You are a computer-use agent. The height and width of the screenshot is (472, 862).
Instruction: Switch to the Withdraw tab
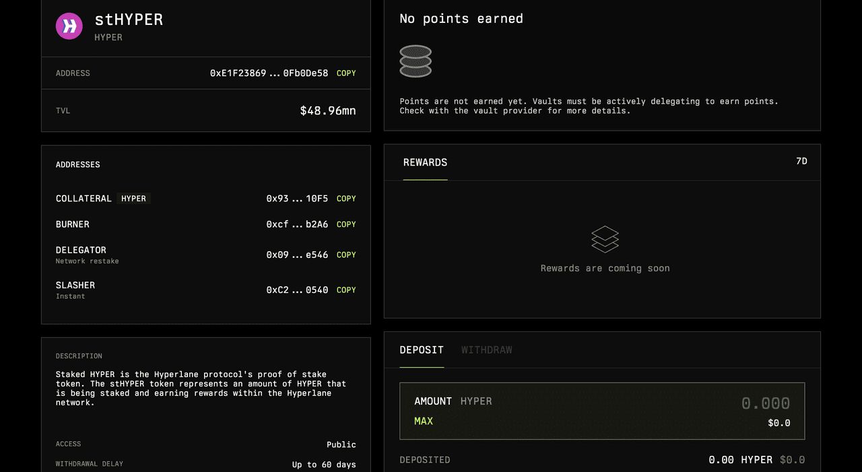pos(486,350)
